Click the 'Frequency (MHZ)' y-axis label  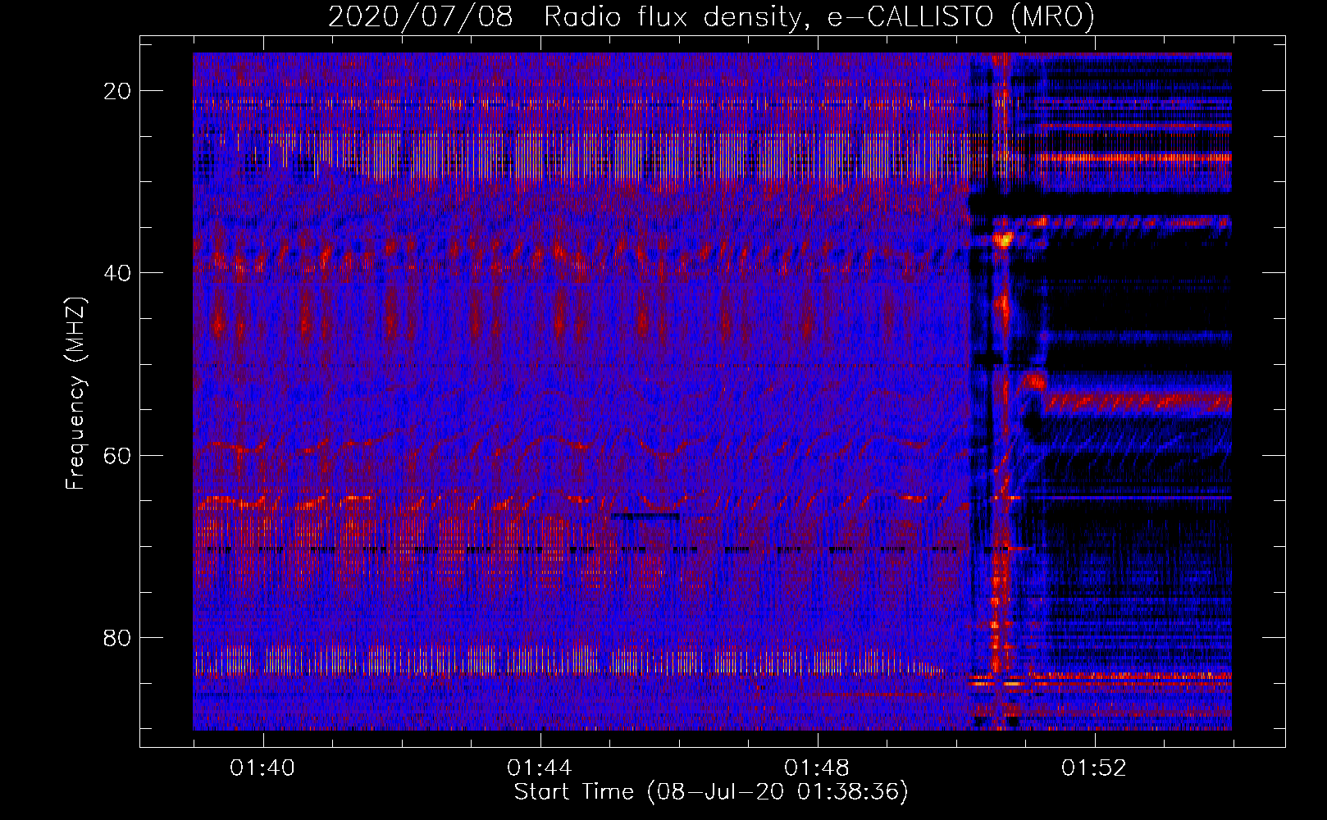coord(75,394)
